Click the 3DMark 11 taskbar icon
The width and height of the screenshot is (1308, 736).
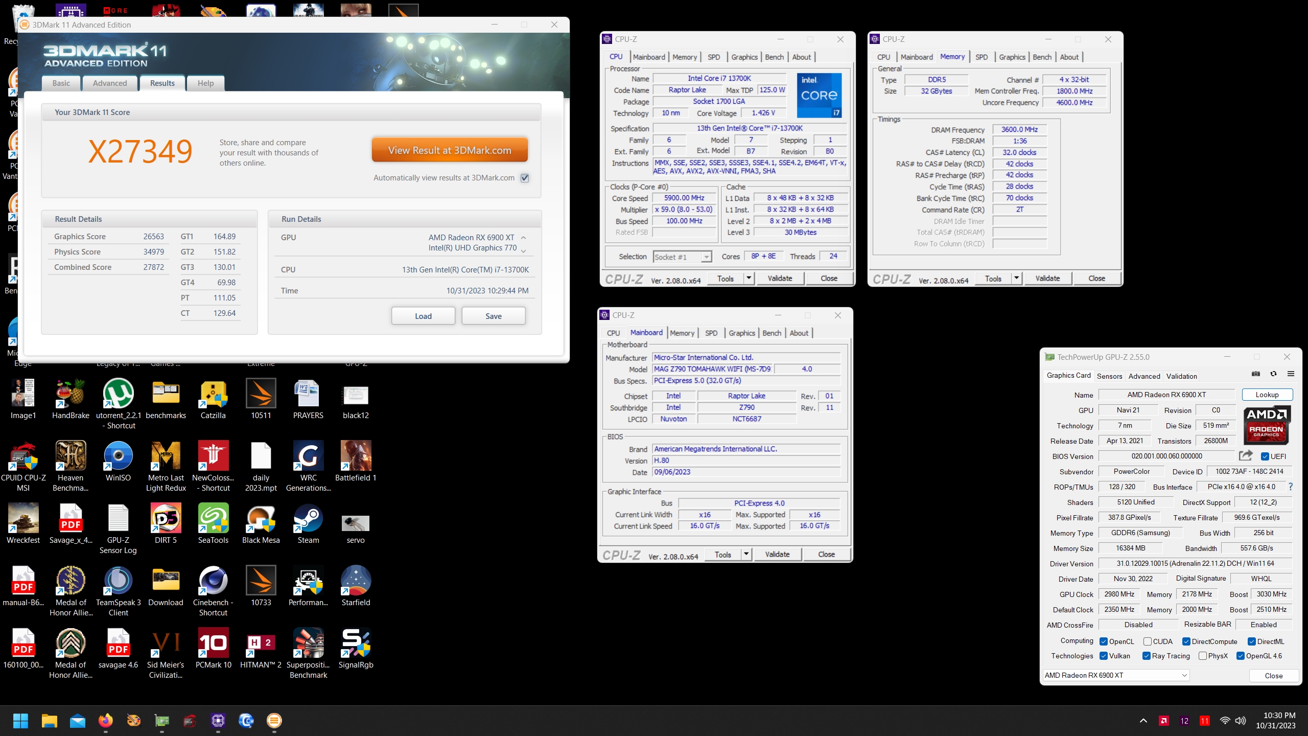(274, 721)
